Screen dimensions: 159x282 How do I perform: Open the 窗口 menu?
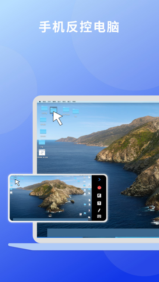(x=69, y=102)
